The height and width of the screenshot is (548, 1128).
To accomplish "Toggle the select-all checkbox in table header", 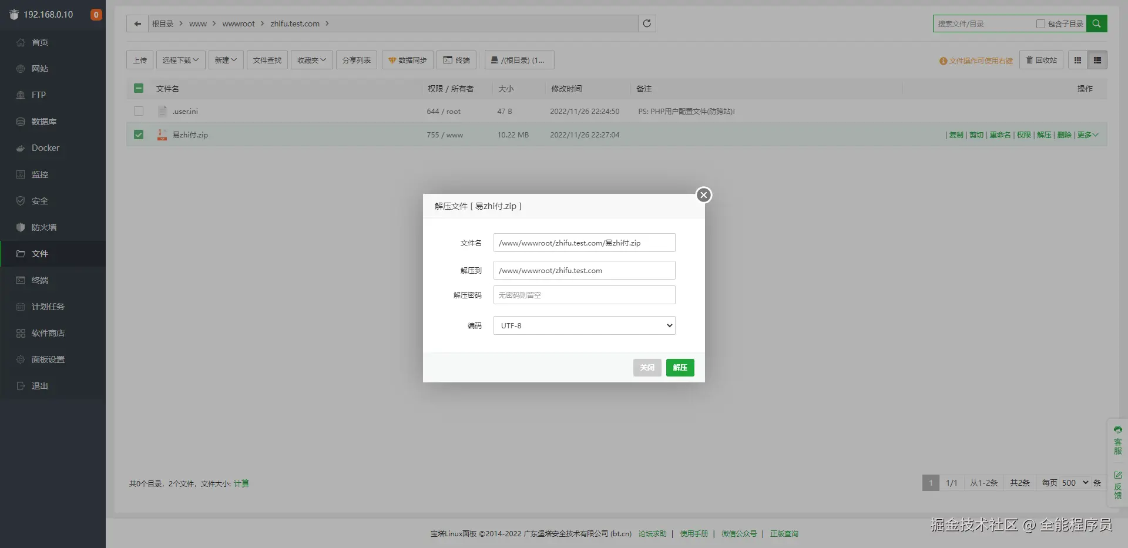I will [139, 88].
